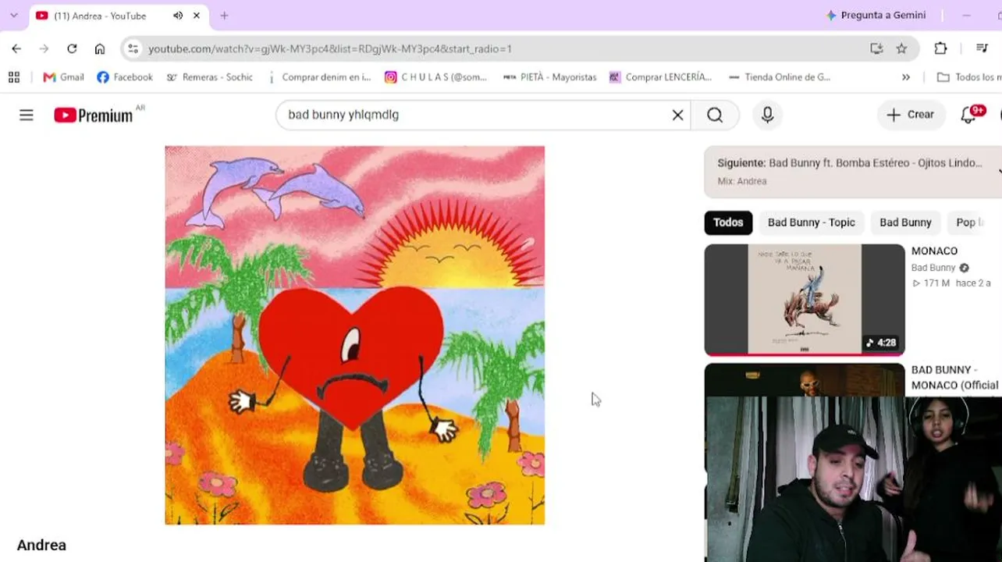Open the Todos los marcadores folder
Screen dimensions: 1002x562
click(x=968, y=77)
